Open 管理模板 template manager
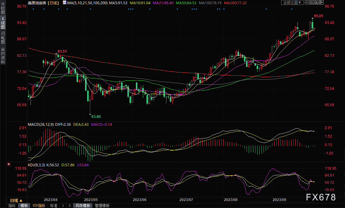This screenshot has height=208, width=345. click(x=102, y=206)
